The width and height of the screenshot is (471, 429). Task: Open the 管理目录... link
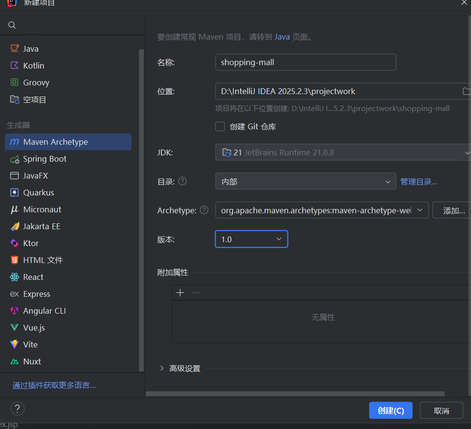[419, 181]
